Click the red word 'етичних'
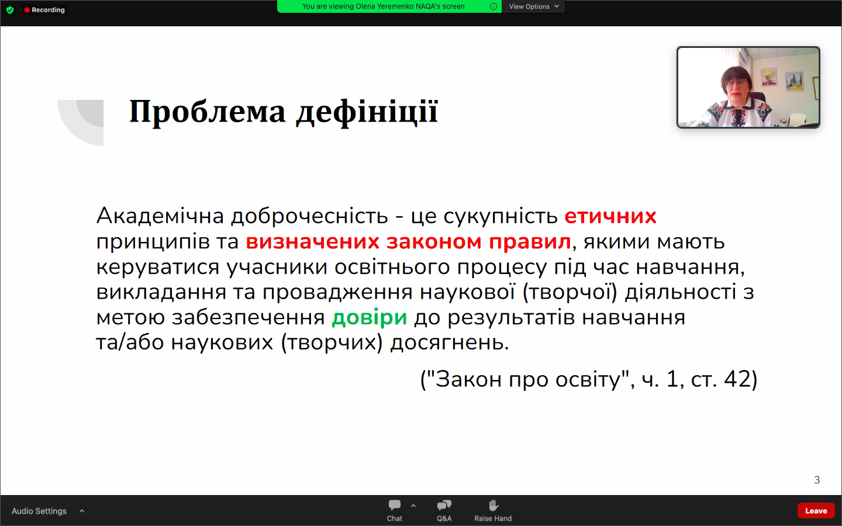The height and width of the screenshot is (526, 842). (x=610, y=216)
